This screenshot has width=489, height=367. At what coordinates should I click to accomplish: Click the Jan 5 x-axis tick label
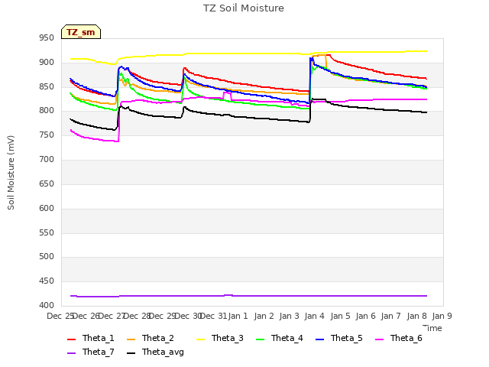[340, 316]
